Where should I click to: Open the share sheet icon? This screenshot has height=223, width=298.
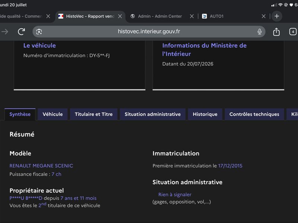coord(276,32)
